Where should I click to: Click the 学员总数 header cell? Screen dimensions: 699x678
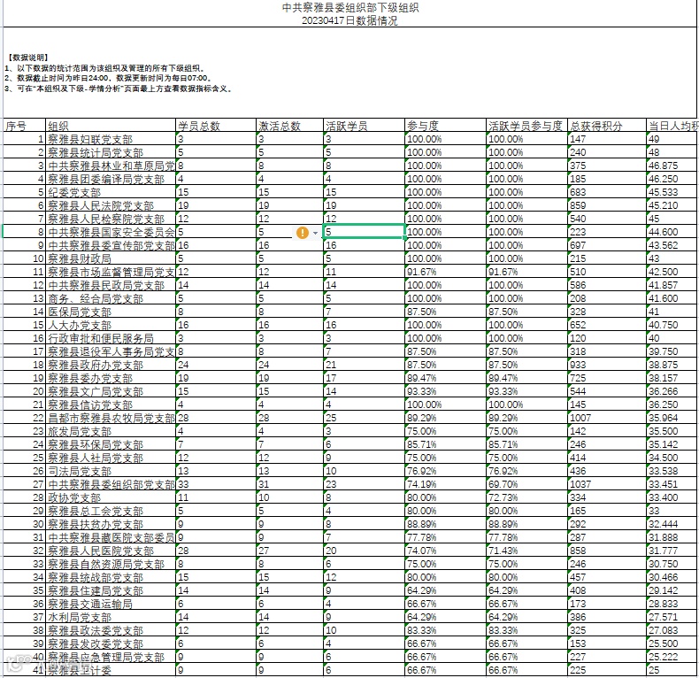pos(216,126)
